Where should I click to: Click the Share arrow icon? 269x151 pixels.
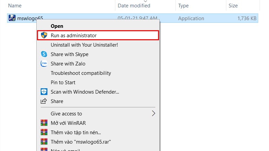44,101
